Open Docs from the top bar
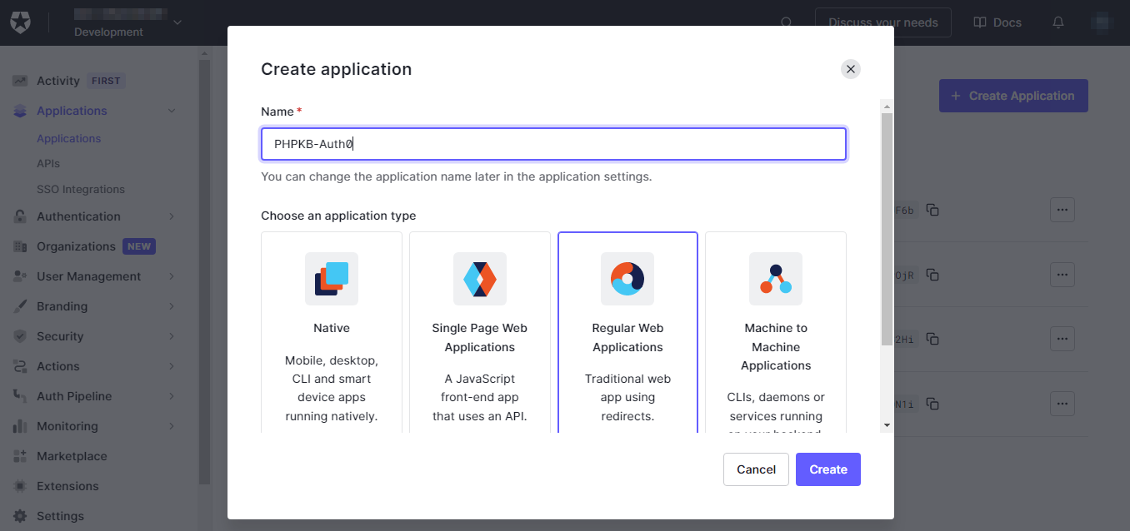The width and height of the screenshot is (1130, 531). pos(997,22)
